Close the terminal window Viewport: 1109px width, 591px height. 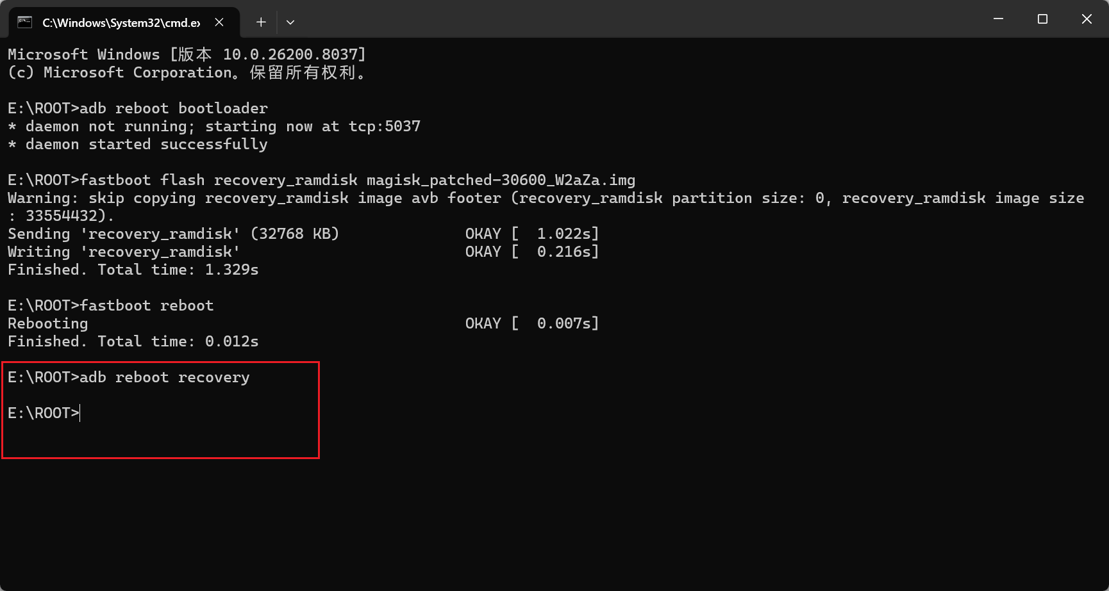pos(1087,19)
